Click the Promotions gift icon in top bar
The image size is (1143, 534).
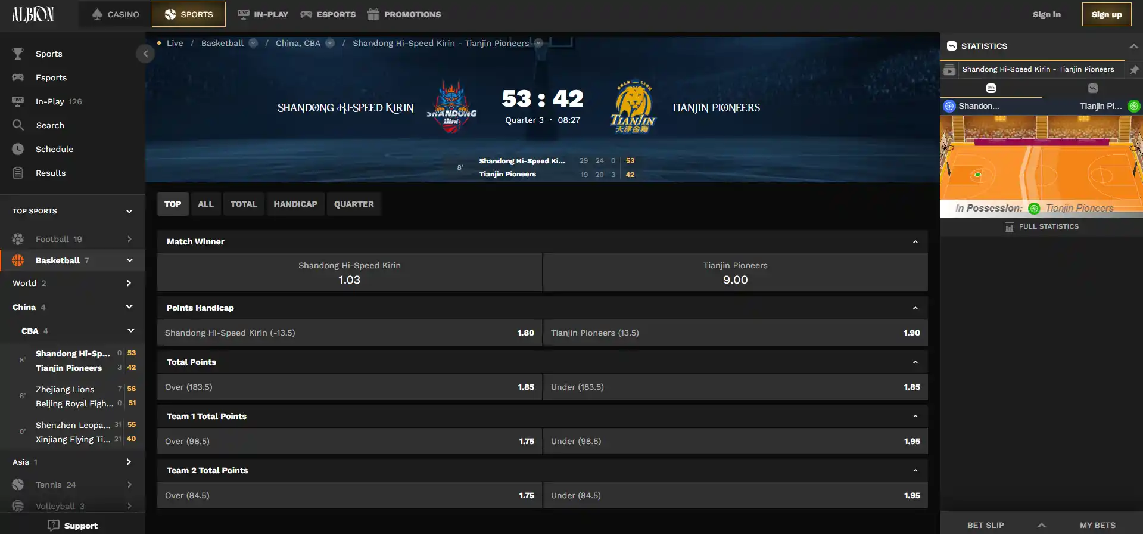[x=373, y=14]
